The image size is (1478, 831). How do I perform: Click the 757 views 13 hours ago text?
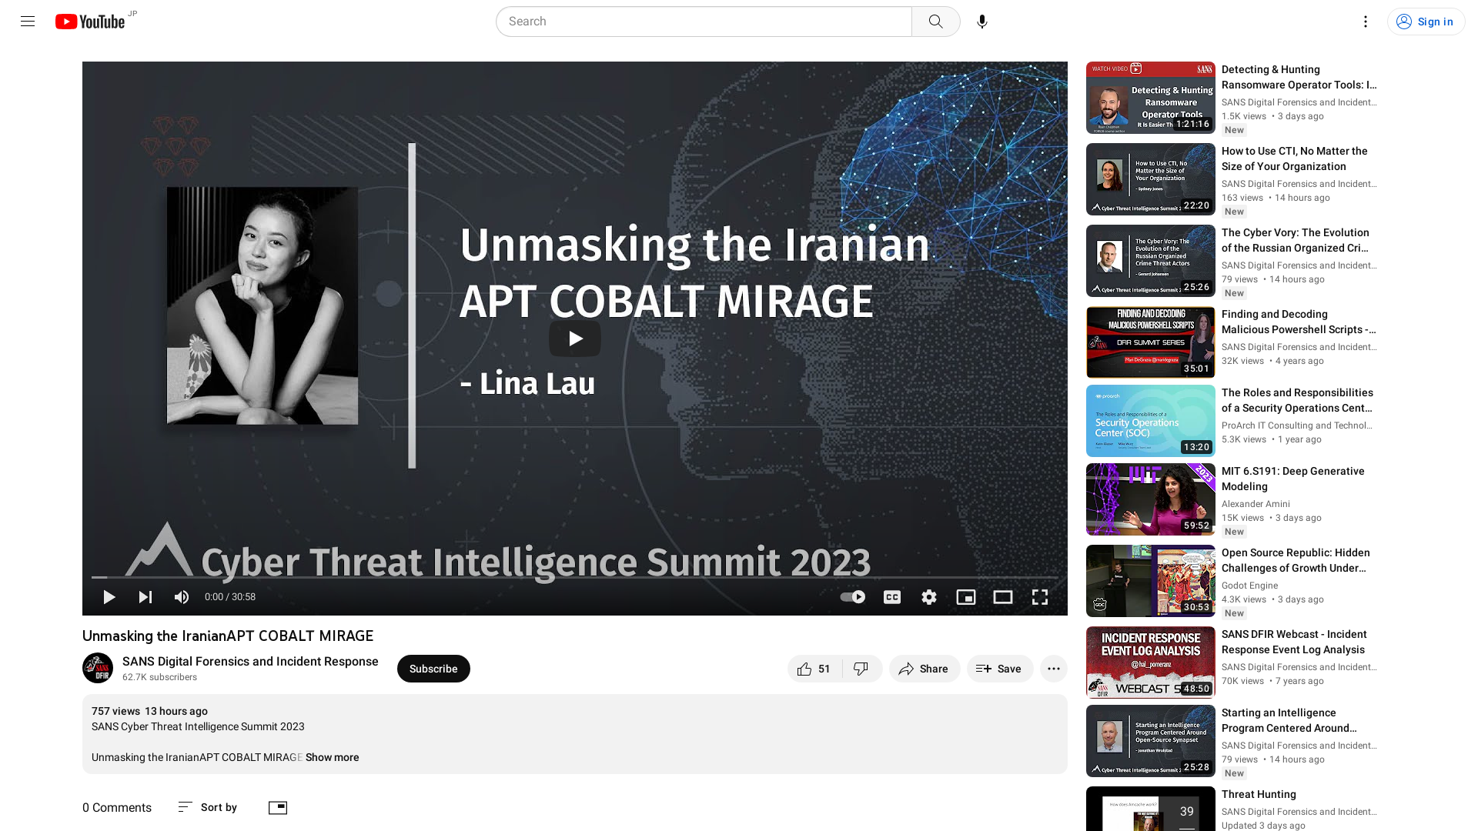(149, 711)
